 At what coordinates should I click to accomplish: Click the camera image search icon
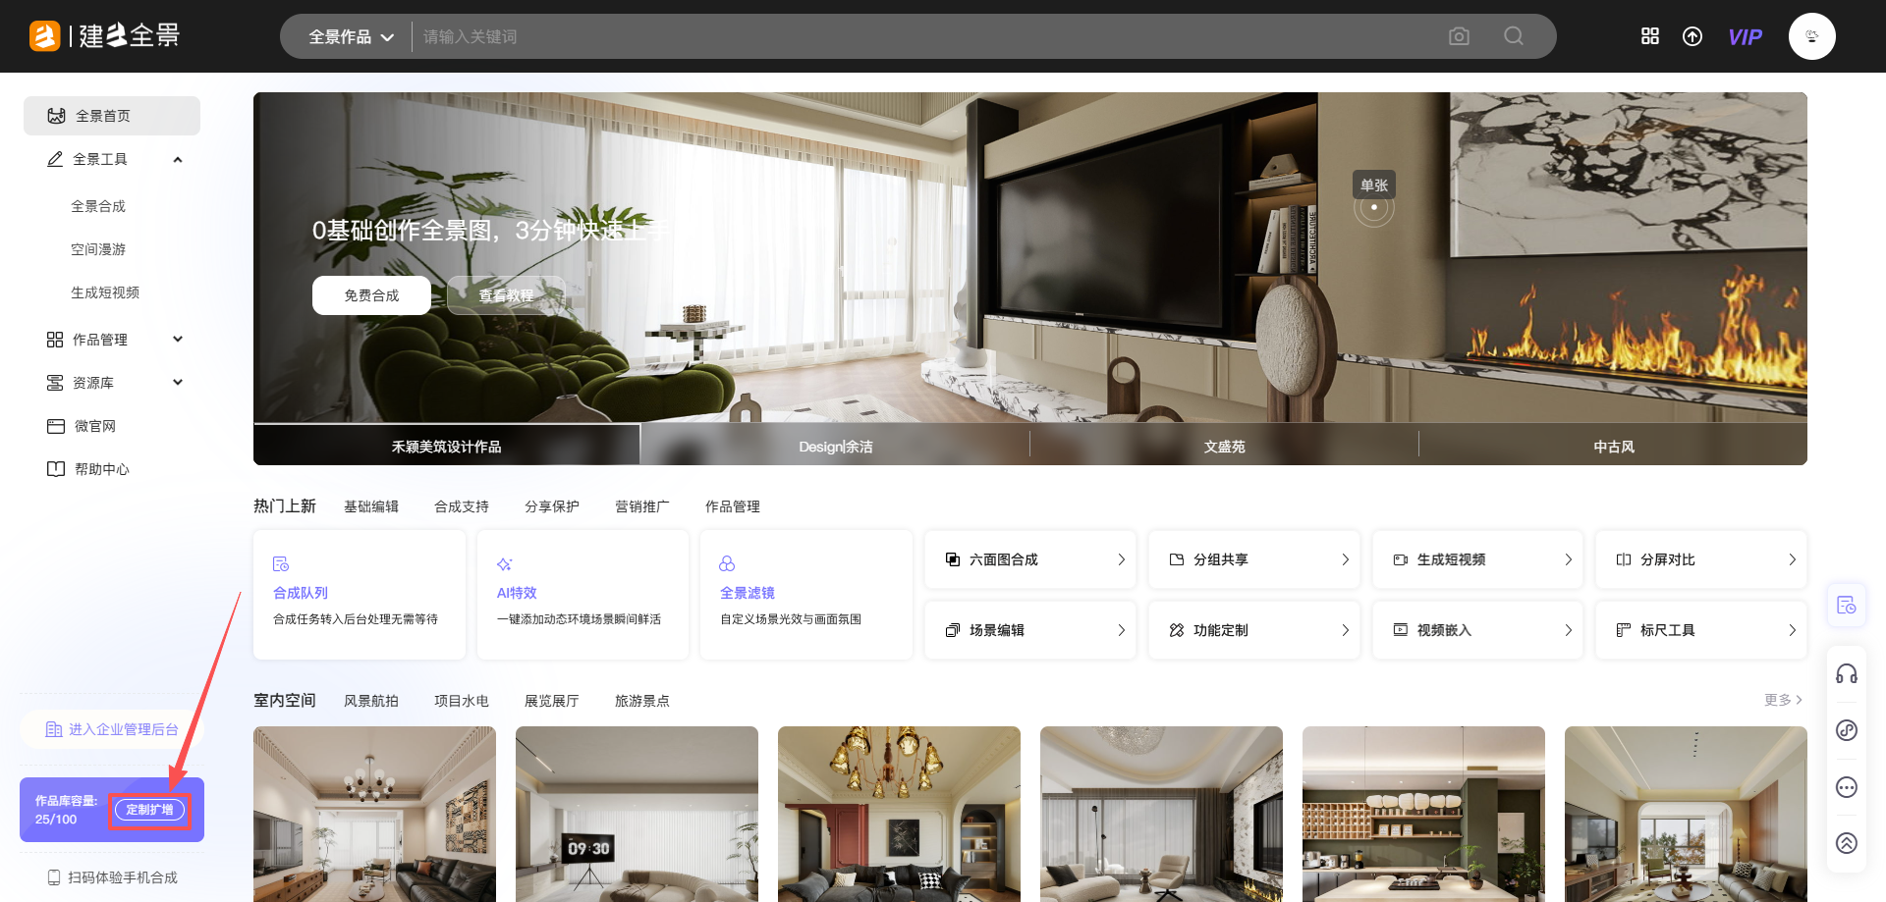point(1459,36)
